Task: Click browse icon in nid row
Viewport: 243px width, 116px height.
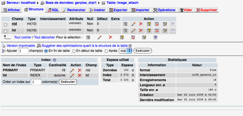Action: pyautogui.click(x=125, y=24)
